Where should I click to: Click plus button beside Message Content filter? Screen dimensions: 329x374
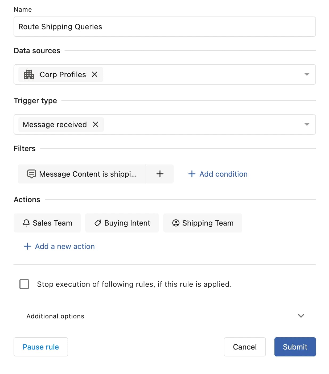click(x=160, y=174)
